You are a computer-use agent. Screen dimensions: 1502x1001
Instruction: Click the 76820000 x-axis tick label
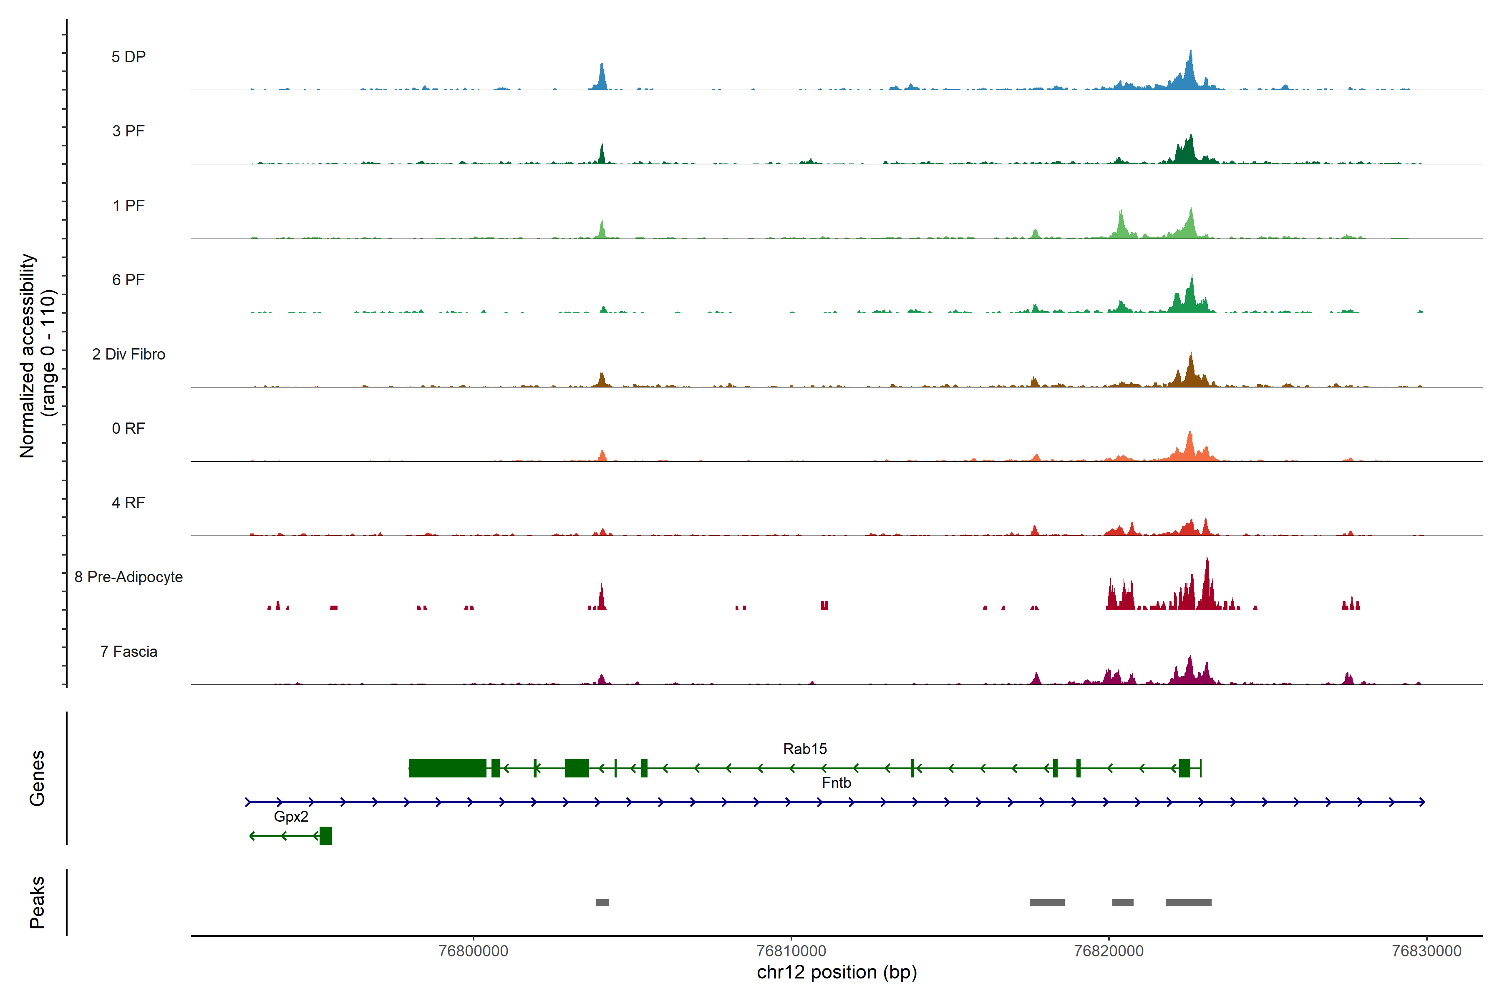point(1109,951)
